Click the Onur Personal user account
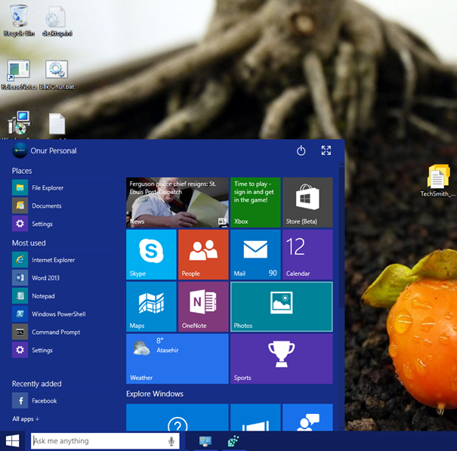Viewport: 457px width, 451px height. click(x=45, y=150)
